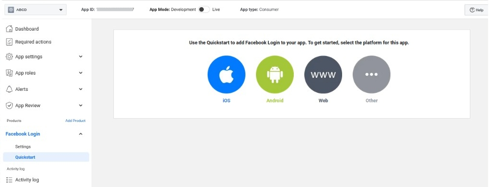Collapse the Facebook Login chevron
This screenshot has height=187, width=489.
(x=80, y=134)
